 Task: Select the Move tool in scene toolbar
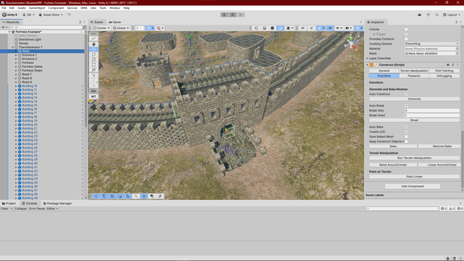click(x=94, y=49)
